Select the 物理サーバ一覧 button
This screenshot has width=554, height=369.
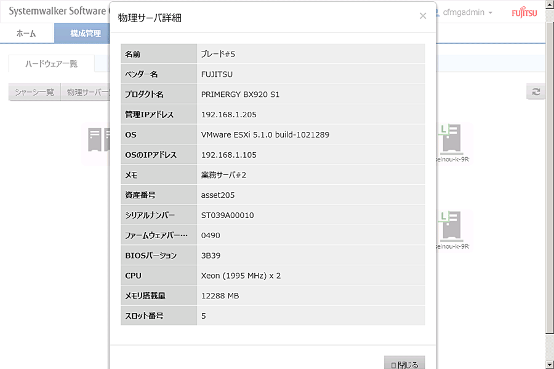click(86, 92)
